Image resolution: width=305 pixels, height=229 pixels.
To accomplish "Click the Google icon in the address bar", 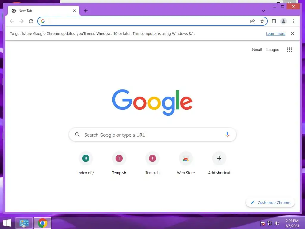I will point(43,21).
